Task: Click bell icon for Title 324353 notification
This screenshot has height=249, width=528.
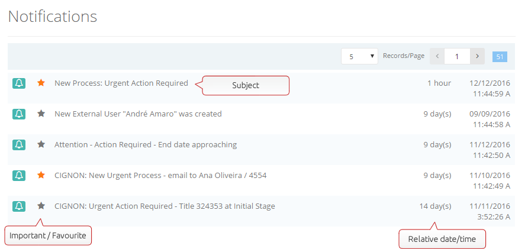Action: click(19, 206)
